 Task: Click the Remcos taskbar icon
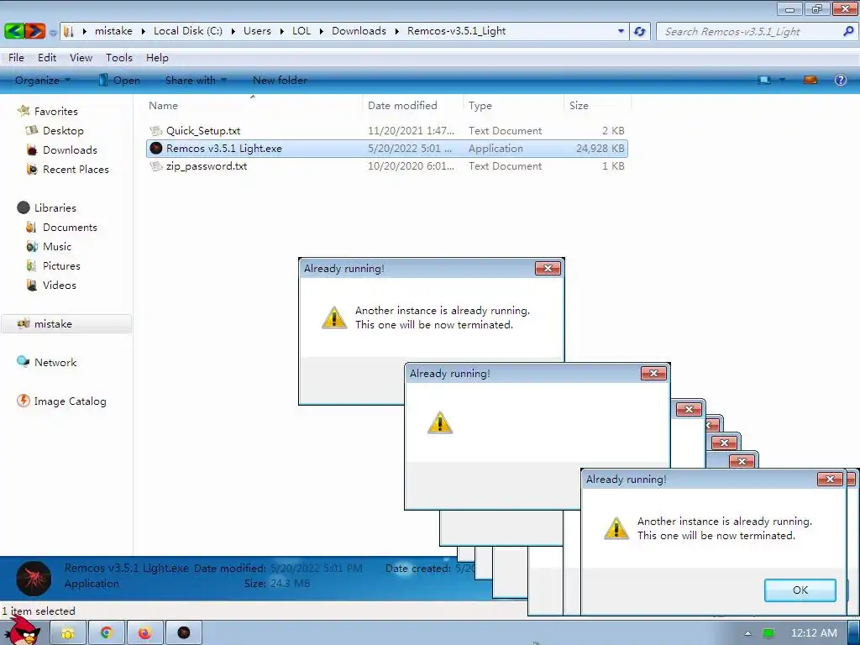click(184, 633)
